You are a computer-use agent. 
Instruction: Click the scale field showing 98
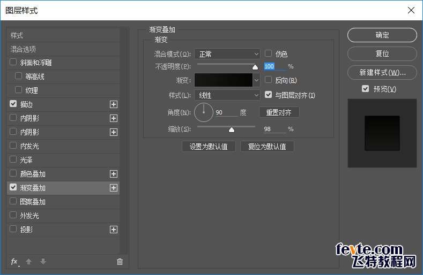click(274, 129)
